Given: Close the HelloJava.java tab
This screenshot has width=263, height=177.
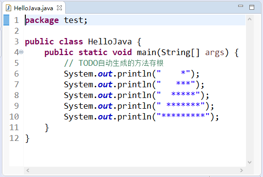Looking at the screenshot, I should (x=59, y=8).
